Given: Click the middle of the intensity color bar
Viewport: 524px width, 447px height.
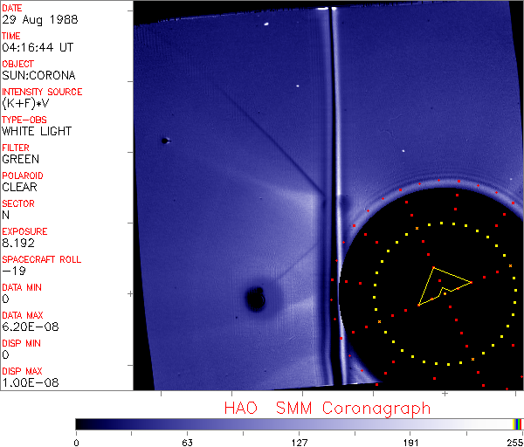Looking at the screenshot, I should 297,423.
